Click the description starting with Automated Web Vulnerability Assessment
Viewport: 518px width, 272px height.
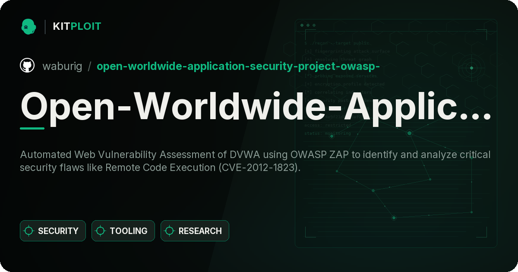click(255, 161)
